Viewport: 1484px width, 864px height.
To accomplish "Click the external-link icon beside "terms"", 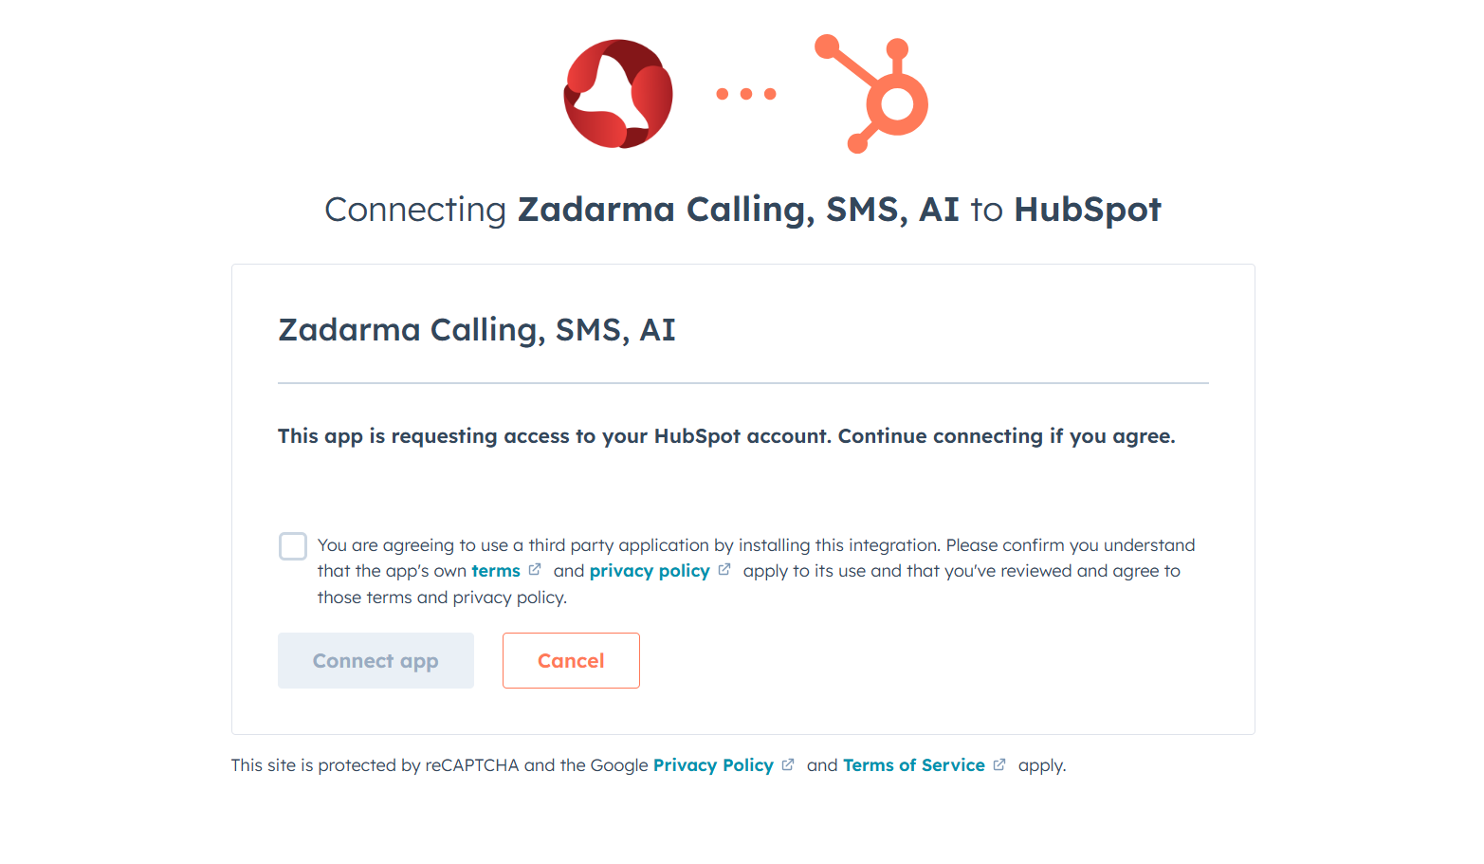I will pyautogui.click(x=535, y=568).
